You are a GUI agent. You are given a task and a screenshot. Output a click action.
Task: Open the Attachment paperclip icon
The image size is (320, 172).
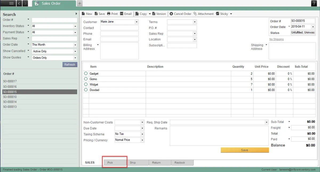[x=195, y=14]
